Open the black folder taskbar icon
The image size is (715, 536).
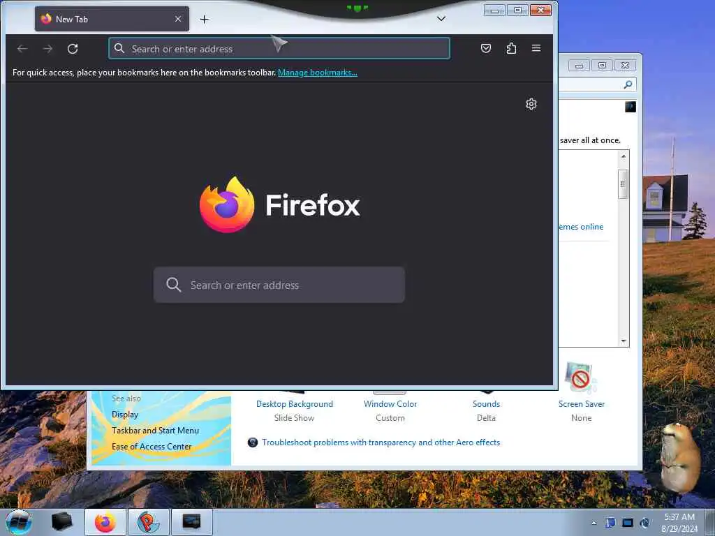point(62,522)
